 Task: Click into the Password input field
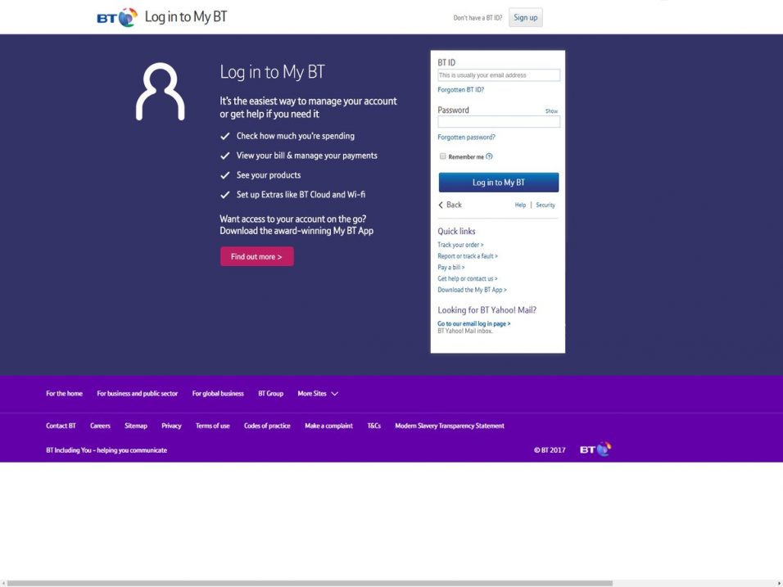[498, 122]
